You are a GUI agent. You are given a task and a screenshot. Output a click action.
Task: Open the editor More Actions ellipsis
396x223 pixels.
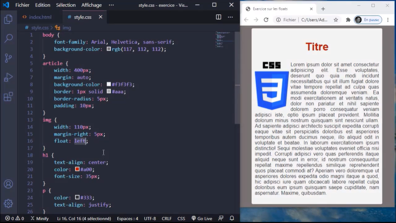pos(230,17)
